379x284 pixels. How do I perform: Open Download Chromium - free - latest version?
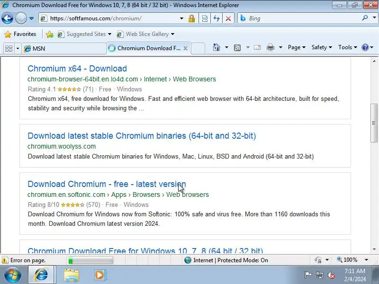[107, 184]
